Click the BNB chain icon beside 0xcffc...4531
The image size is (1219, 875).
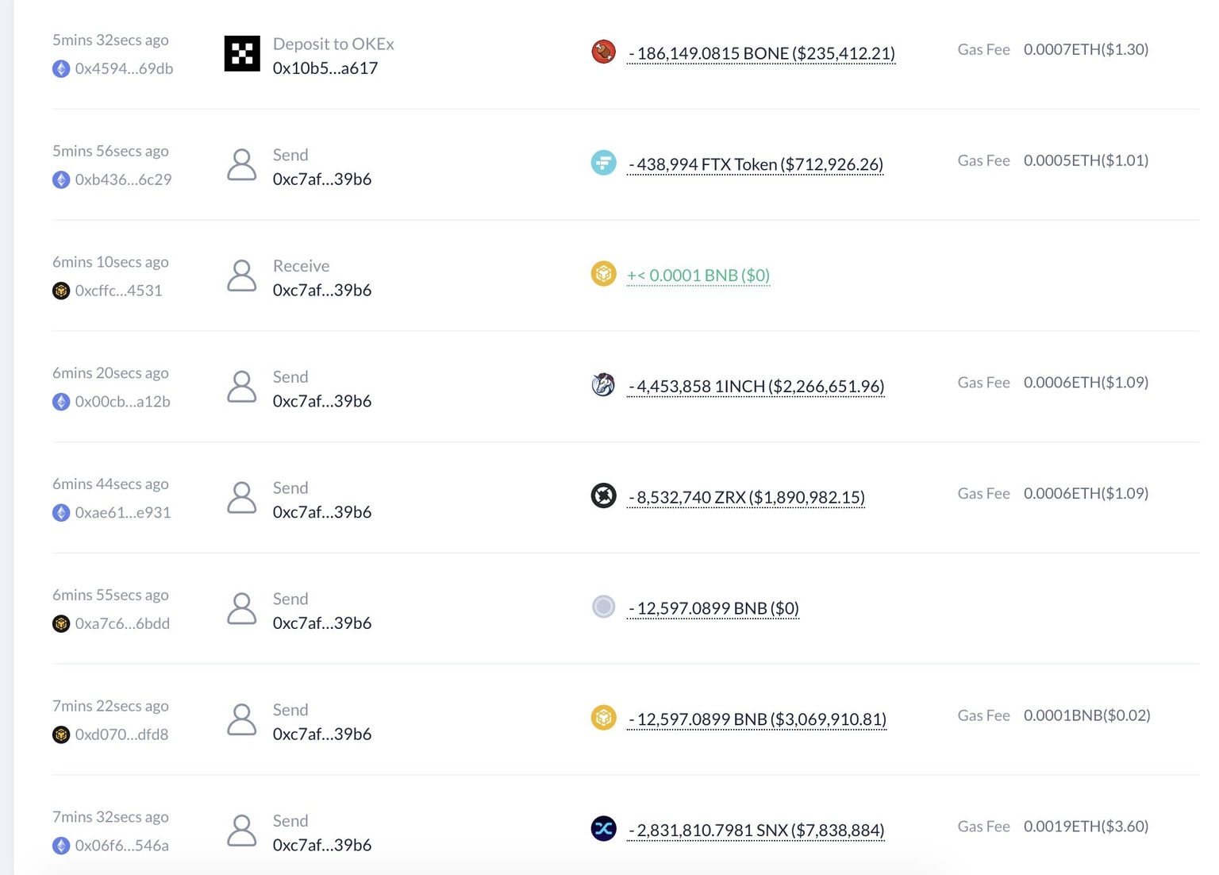click(62, 291)
